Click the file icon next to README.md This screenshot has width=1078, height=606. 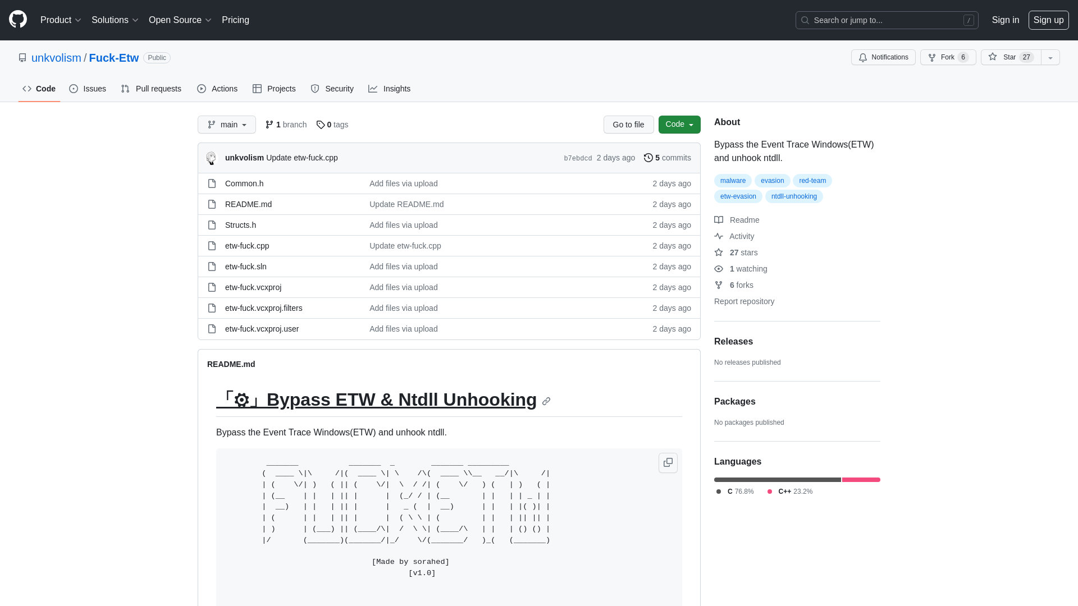coord(212,204)
